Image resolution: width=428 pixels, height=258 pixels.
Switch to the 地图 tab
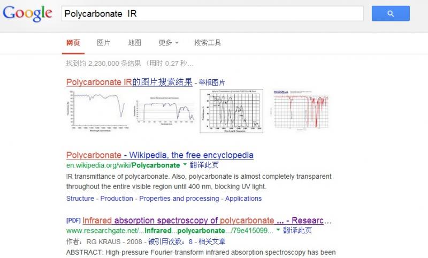[x=135, y=43]
